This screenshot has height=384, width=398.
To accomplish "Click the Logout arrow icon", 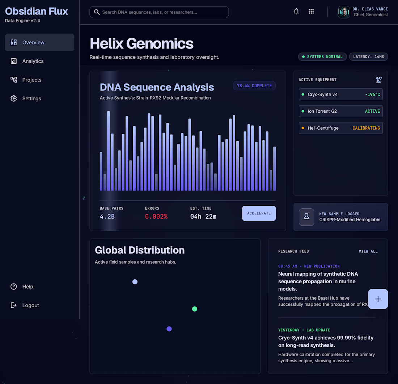I will [14, 305].
